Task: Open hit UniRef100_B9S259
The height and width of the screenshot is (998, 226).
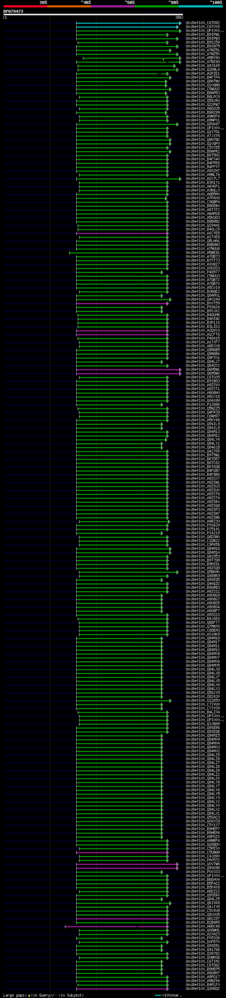Action: (x=203, y=42)
